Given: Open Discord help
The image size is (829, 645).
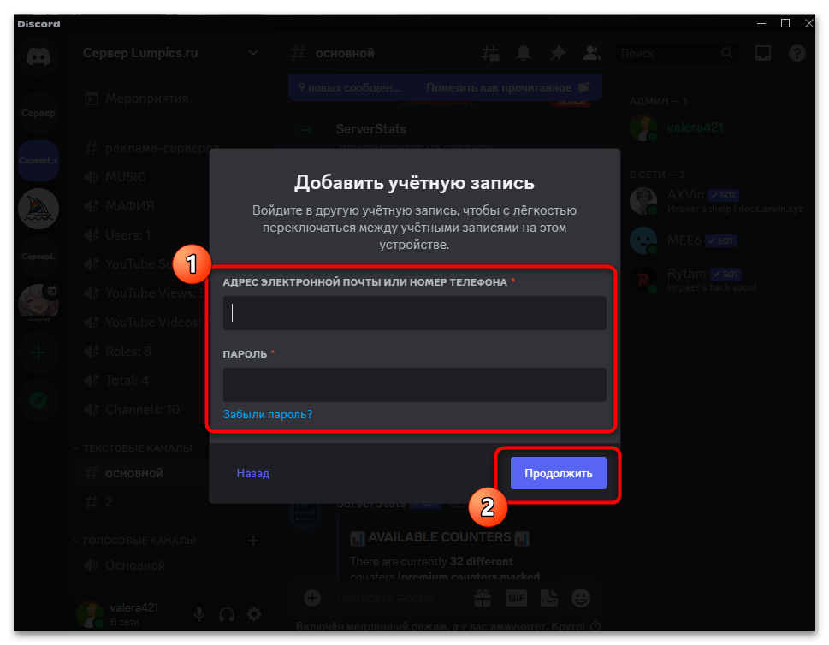Looking at the screenshot, I should [x=796, y=52].
